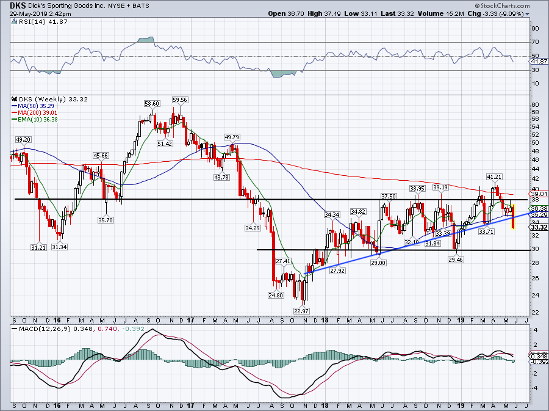Click the 35.70 low price label
Viewport: 549px width, 411px height.
106,220
